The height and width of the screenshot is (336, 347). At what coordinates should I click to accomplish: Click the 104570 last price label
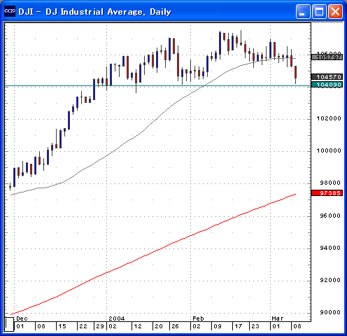point(327,77)
